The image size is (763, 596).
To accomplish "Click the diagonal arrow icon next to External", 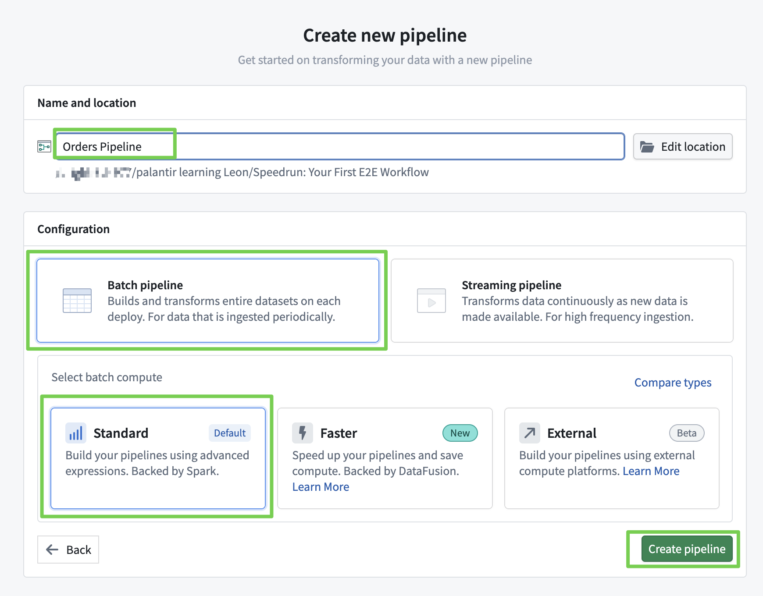I will coord(529,433).
